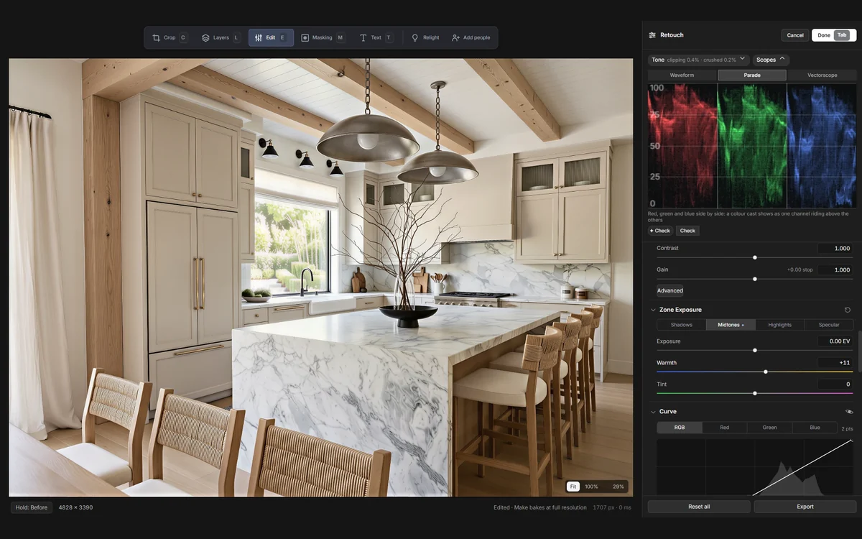Set canvas zoom to Fit
The height and width of the screenshot is (539, 862).
pyautogui.click(x=573, y=487)
